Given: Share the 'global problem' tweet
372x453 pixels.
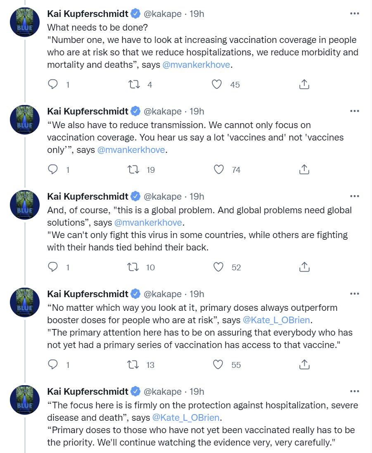Looking at the screenshot, I should [x=304, y=267].
